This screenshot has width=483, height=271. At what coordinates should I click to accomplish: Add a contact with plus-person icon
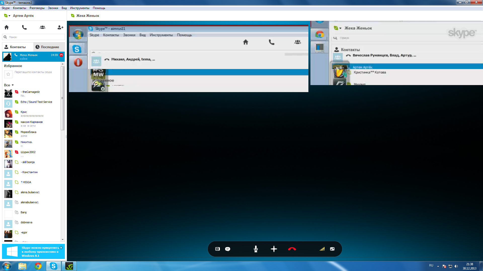[60, 27]
